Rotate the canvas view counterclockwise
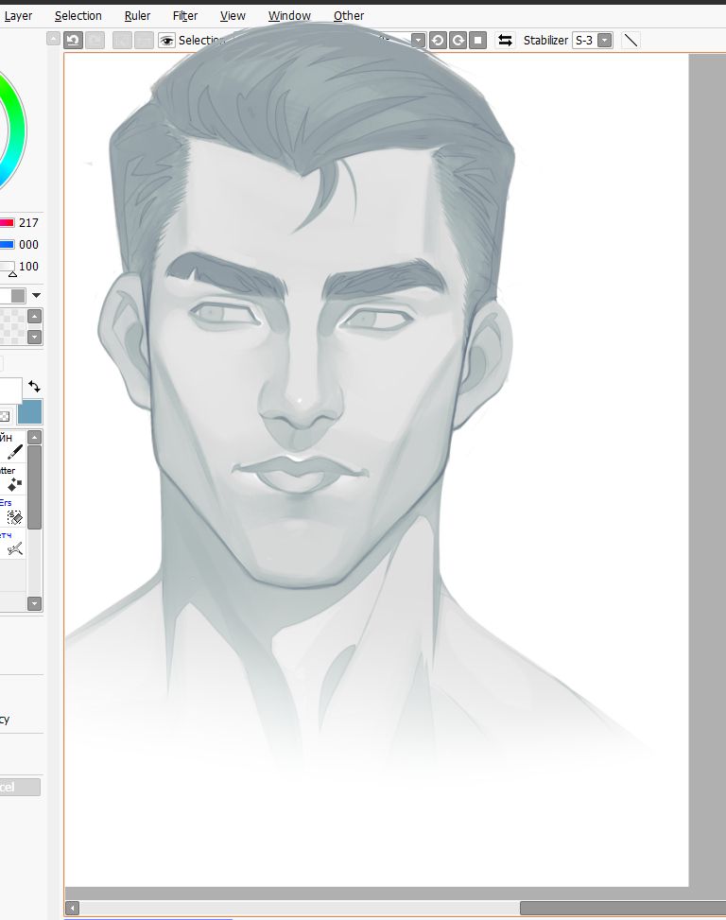The image size is (726, 920). coord(437,40)
